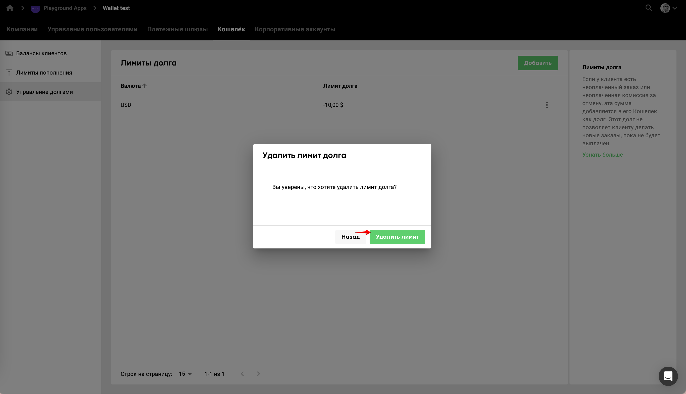The image size is (686, 394).
Task: Open the search magnifier icon
Action: 649,8
